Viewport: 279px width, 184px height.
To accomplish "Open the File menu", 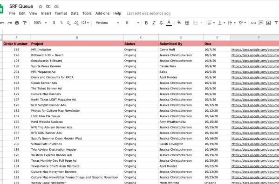I will (x=12, y=13).
